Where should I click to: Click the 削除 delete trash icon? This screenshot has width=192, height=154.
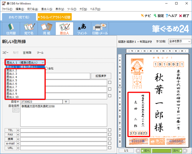click(x=27, y=52)
